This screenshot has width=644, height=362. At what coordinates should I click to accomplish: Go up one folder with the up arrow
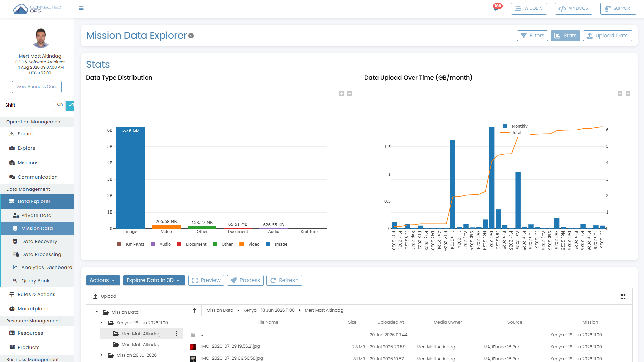click(x=194, y=310)
